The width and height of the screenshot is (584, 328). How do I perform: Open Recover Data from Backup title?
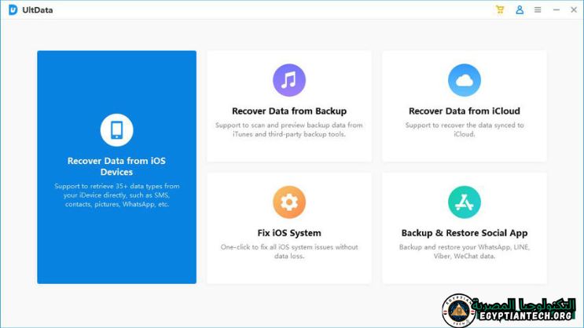tap(289, 111)
